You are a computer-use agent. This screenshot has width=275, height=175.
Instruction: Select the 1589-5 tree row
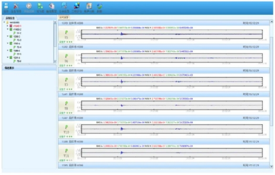[x=15, y=51]
